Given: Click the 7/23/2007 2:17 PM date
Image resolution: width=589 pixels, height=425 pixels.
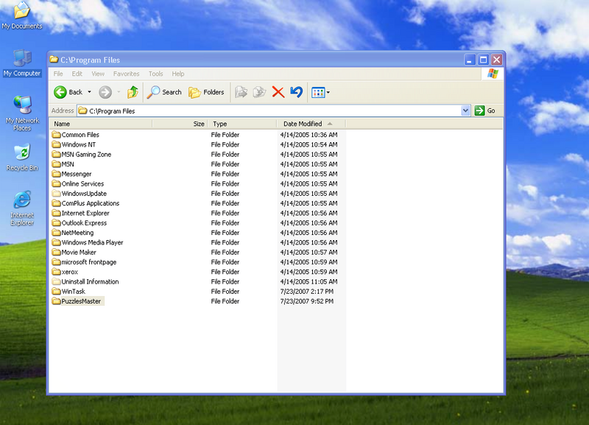Looking at the screenshot, I should [307, 291].
